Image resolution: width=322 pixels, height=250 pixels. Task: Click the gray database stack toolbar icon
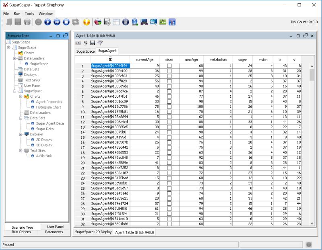pos(27,22)
